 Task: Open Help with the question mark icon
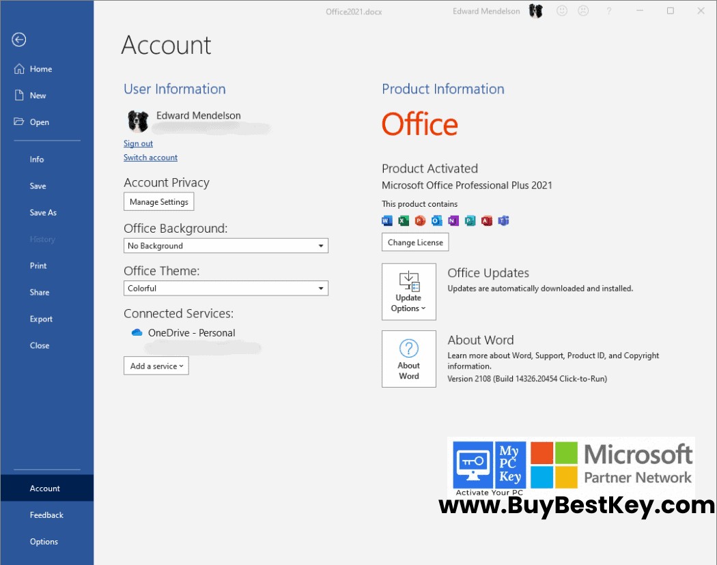click(608, 11)
